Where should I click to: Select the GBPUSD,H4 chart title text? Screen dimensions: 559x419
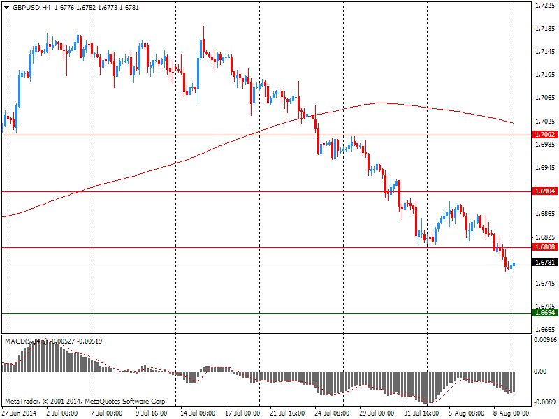pos(31,8)
